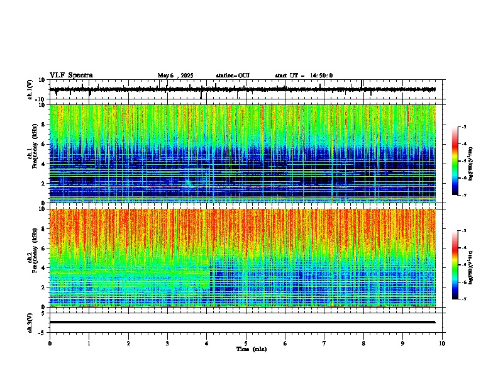This screenshot has width=498, height=385.
Task: Click the "4" tick on Time axis
Action: [207, 343]
